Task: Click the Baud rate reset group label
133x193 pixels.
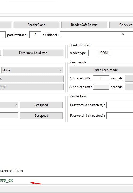Action: (80, 45)
